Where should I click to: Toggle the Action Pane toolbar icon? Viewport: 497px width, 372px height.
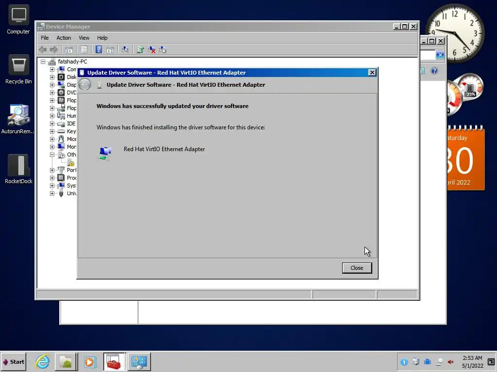coord(110,50)
